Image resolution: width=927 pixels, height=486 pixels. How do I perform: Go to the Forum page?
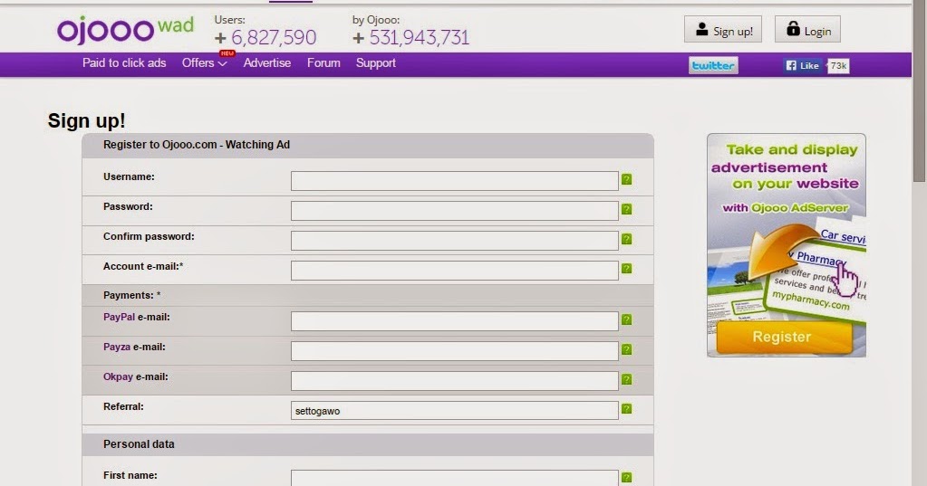click(323, 62)
